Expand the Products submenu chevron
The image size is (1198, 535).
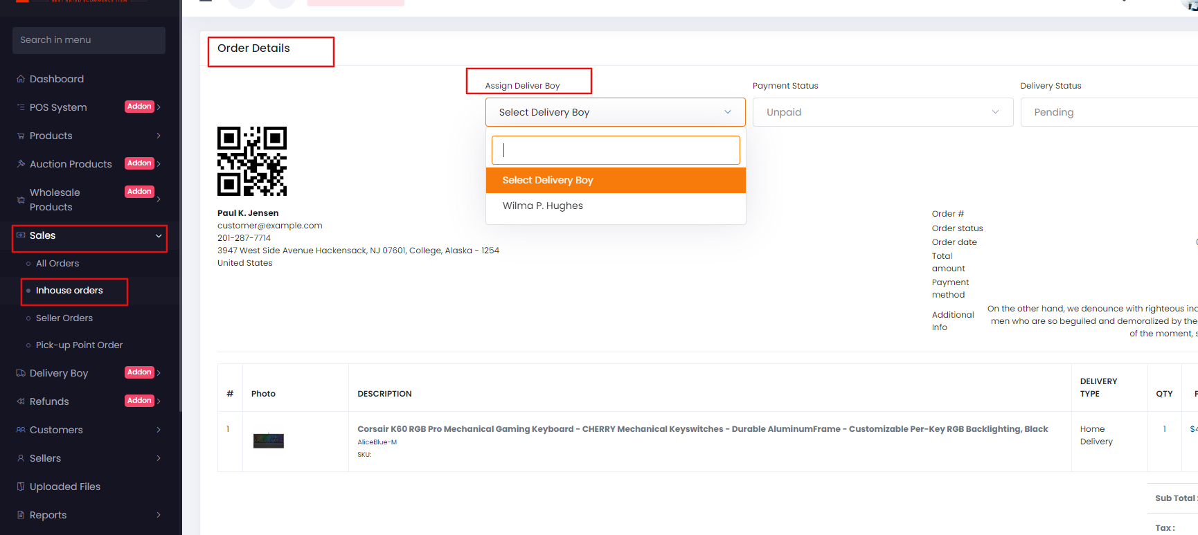coord(159,136)
